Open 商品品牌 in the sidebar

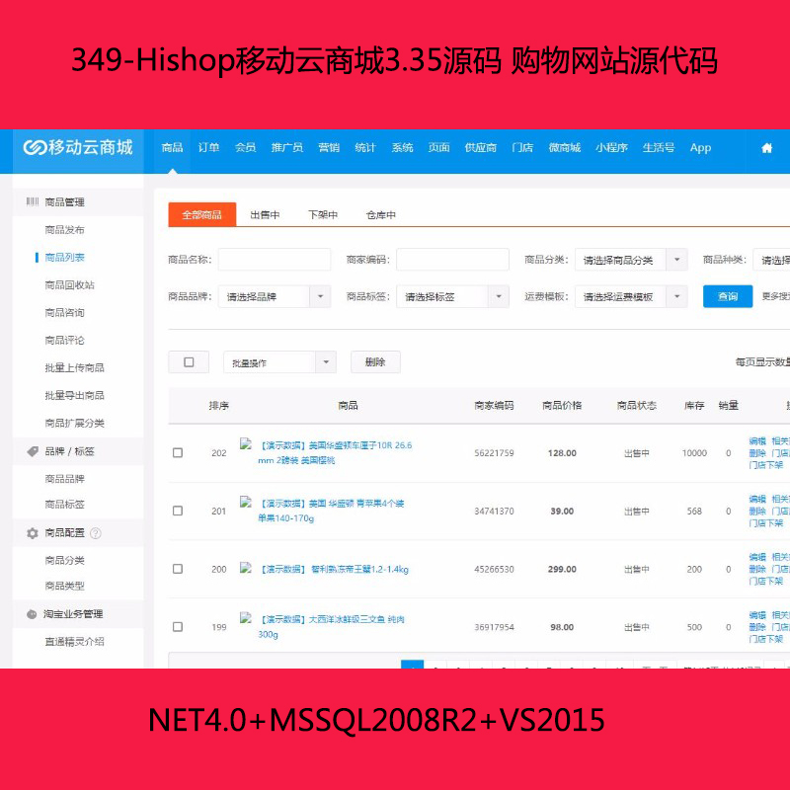pyautogui.click(x=64, y=479)
